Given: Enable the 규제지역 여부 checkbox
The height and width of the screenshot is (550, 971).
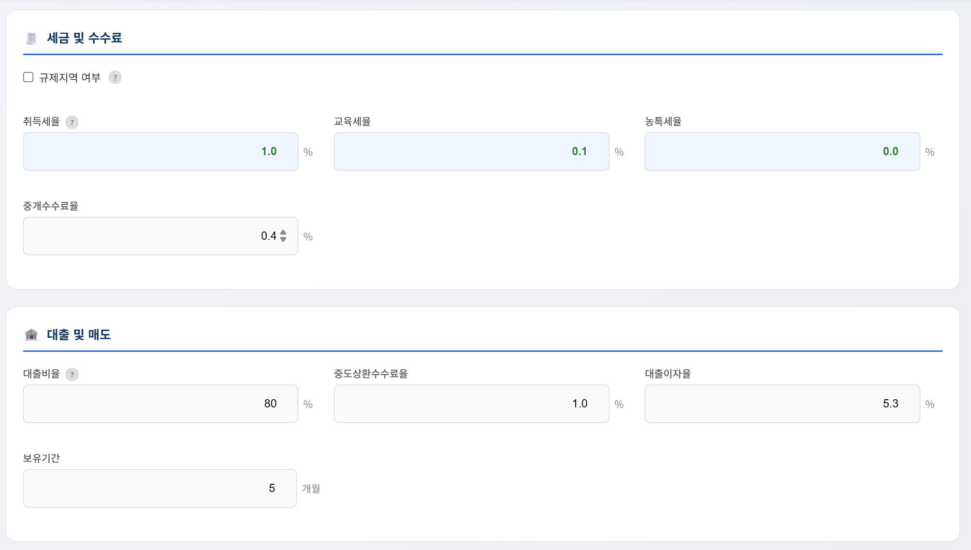Looking at the screenshot, I should coord(28,76).
